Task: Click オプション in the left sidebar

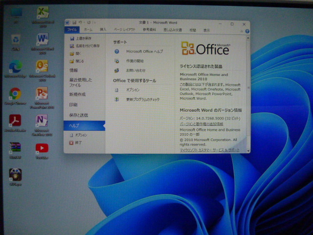Action: point(78,135)
